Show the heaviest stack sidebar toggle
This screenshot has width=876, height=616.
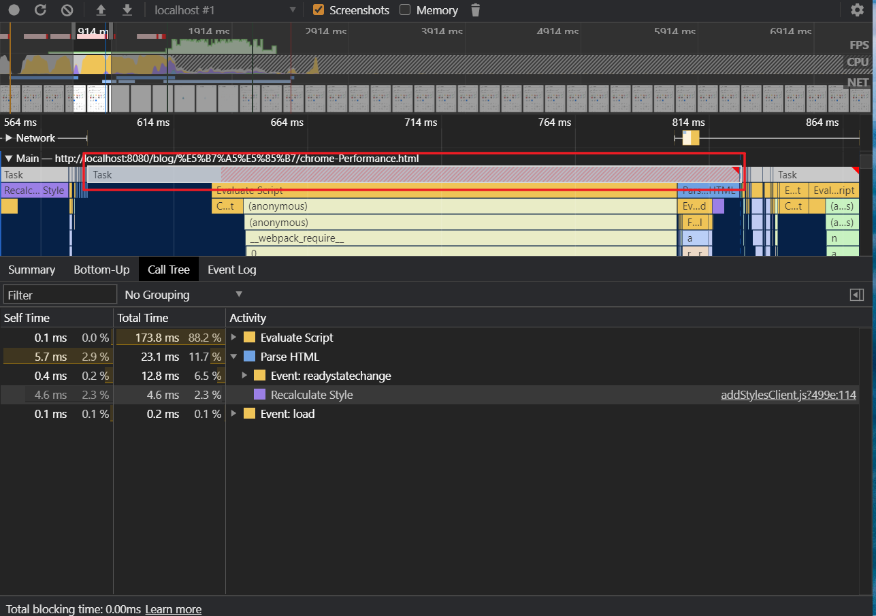[856, 294]
